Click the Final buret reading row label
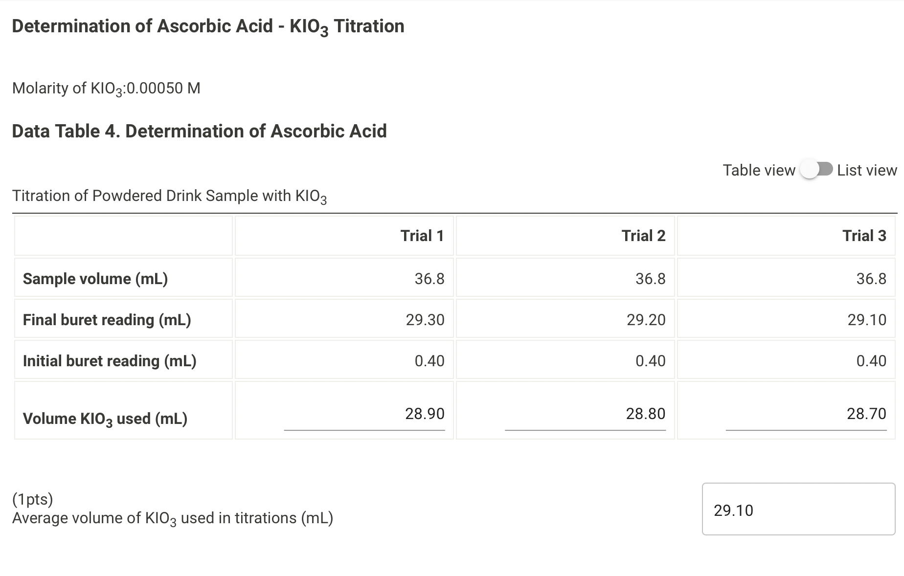 point(107,319)
